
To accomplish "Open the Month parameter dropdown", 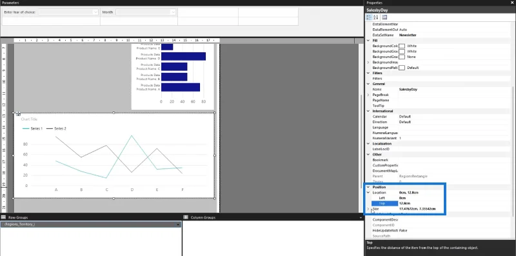I will pyautogui.click(x=173, y=12).
